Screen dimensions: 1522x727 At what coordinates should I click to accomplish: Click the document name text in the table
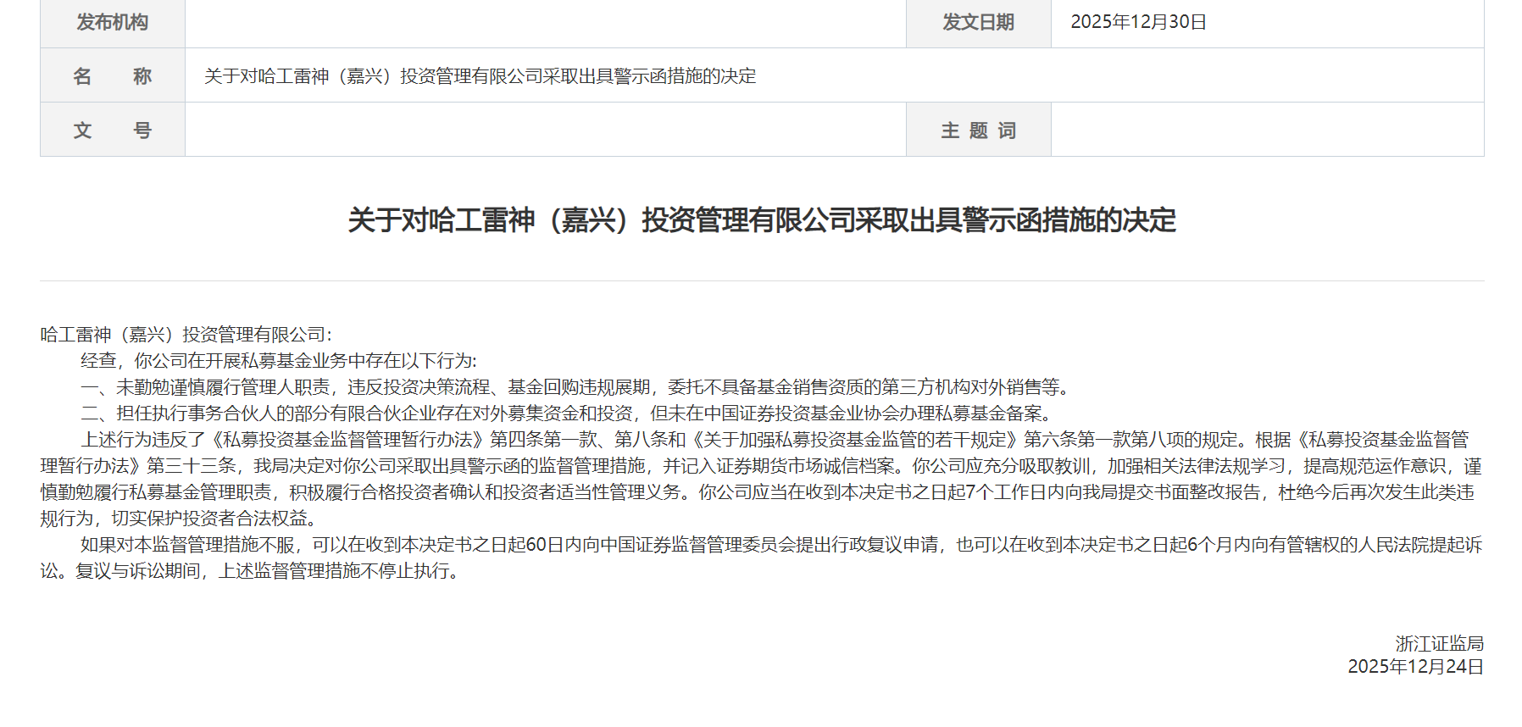point(480,76)
